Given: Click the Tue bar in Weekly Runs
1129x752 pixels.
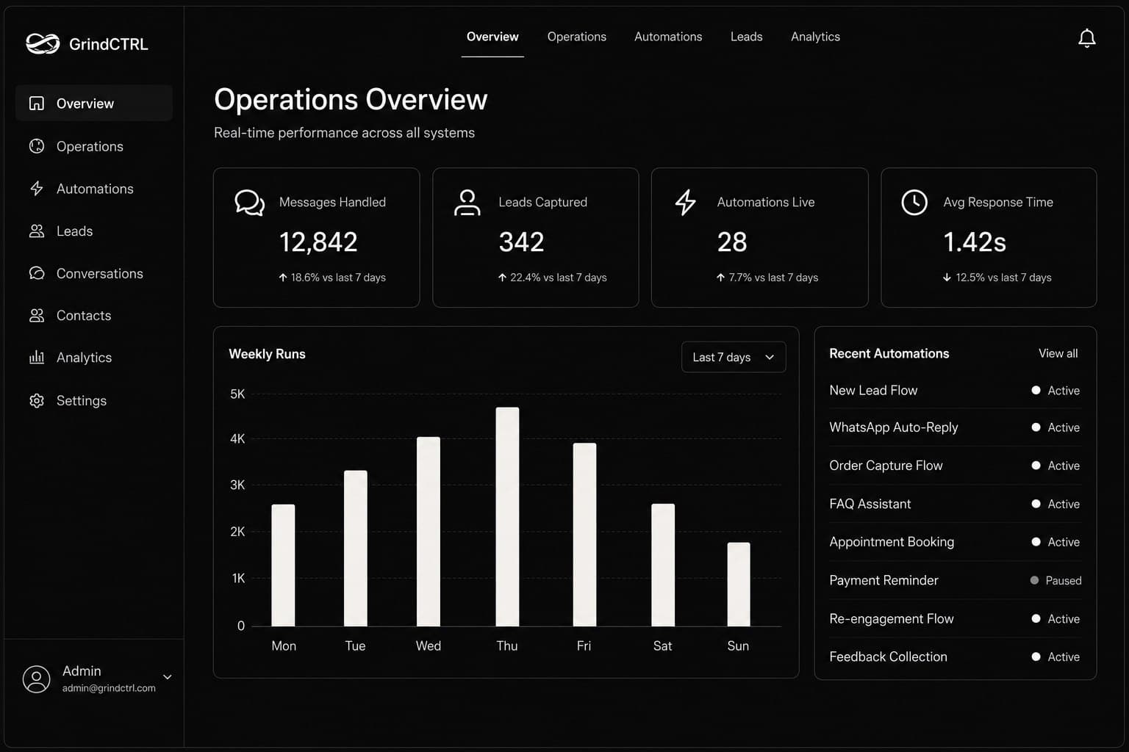Looking at the screenshot, I should (356, 549).
